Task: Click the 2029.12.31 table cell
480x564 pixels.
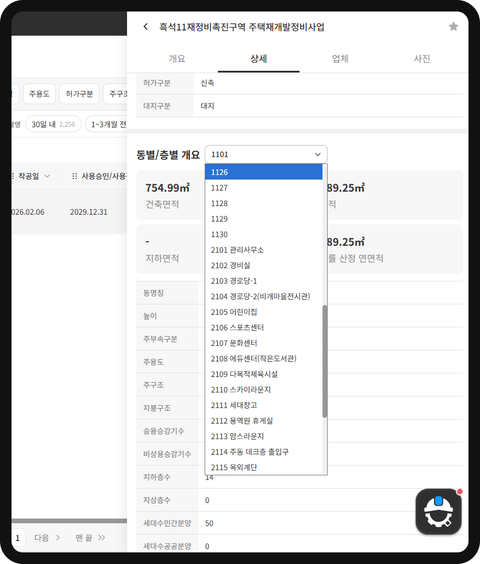Action: coord(89,212)
